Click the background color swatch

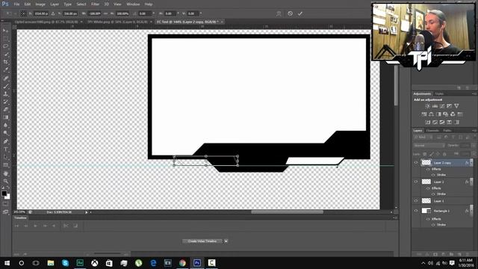(7, 197)
